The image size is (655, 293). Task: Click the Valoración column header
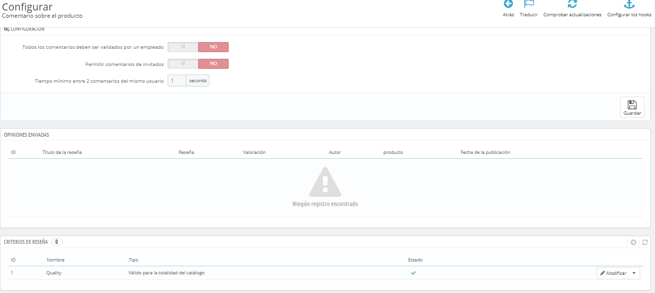(254, 152)
